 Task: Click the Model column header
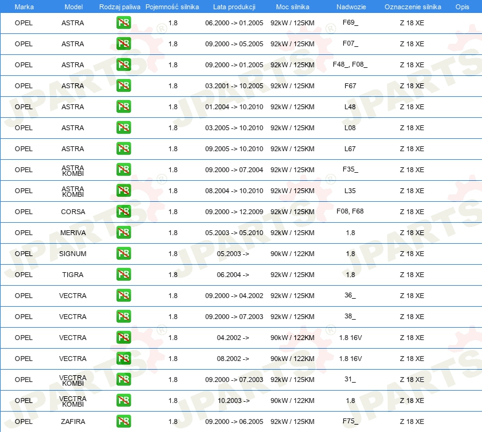pos(73,7)
